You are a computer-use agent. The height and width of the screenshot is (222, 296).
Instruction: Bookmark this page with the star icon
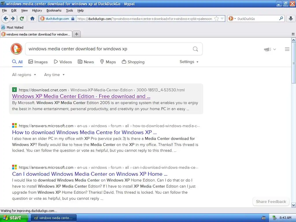[x=217, y=18]
